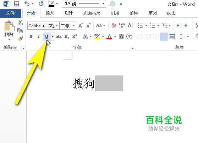
Task: Select Align Left paragraph alignment
Action: click(140, 36)
